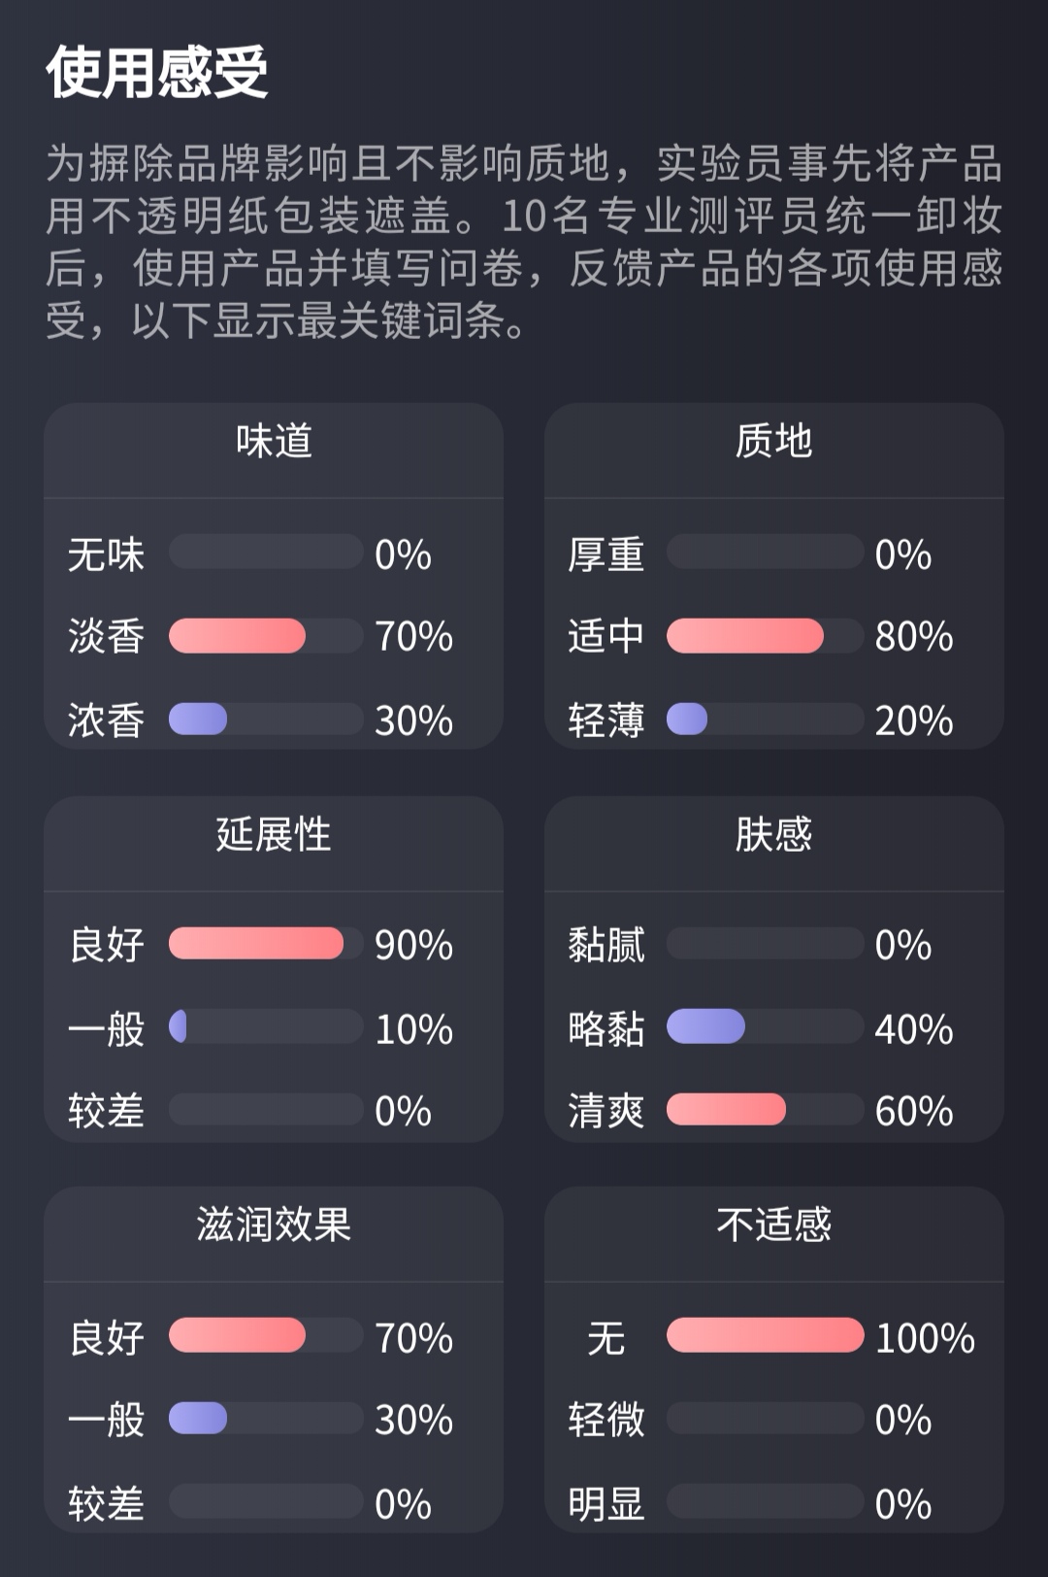Click the 使用感受 heading
This screenshot has width=1048, height=1577.
pos(157,73)
